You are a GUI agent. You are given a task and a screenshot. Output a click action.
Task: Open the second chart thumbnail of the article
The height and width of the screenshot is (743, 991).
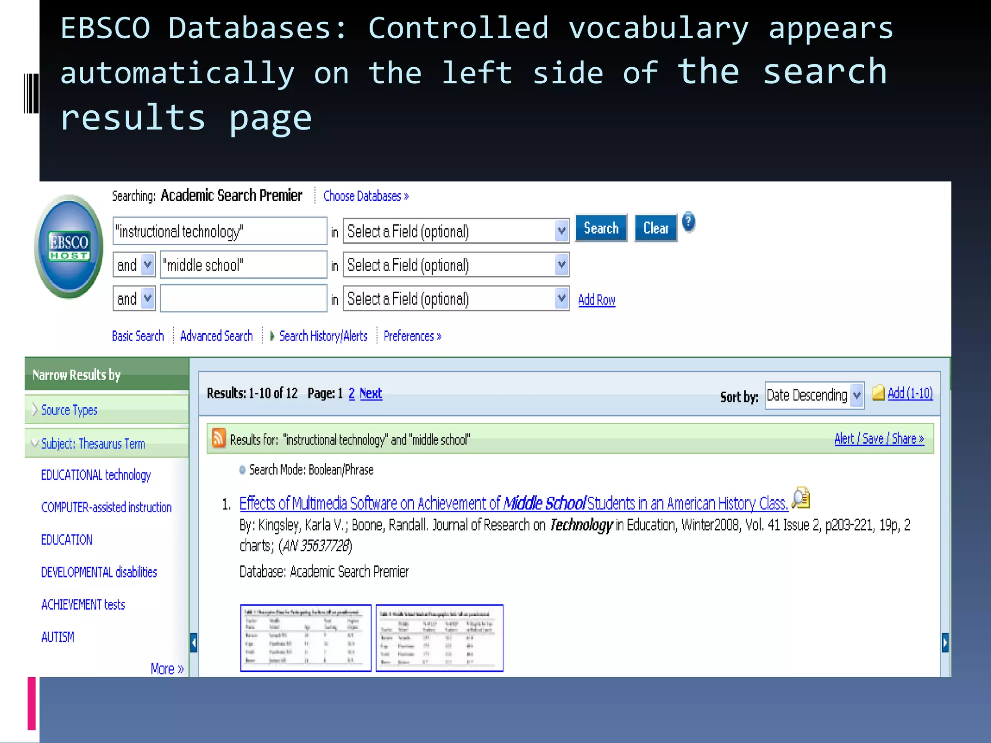coord(439,638)
